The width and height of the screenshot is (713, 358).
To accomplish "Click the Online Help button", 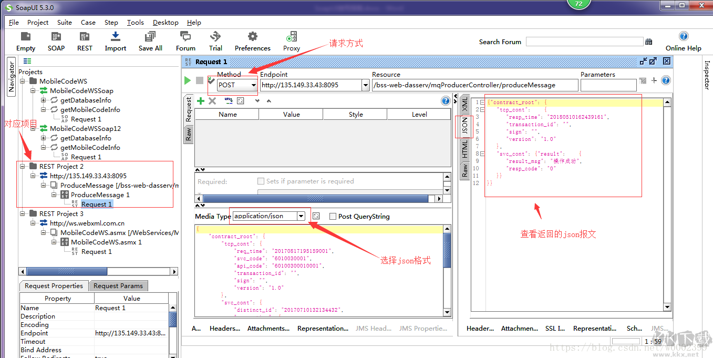I will pyautogui.click(x=683, y=42).
